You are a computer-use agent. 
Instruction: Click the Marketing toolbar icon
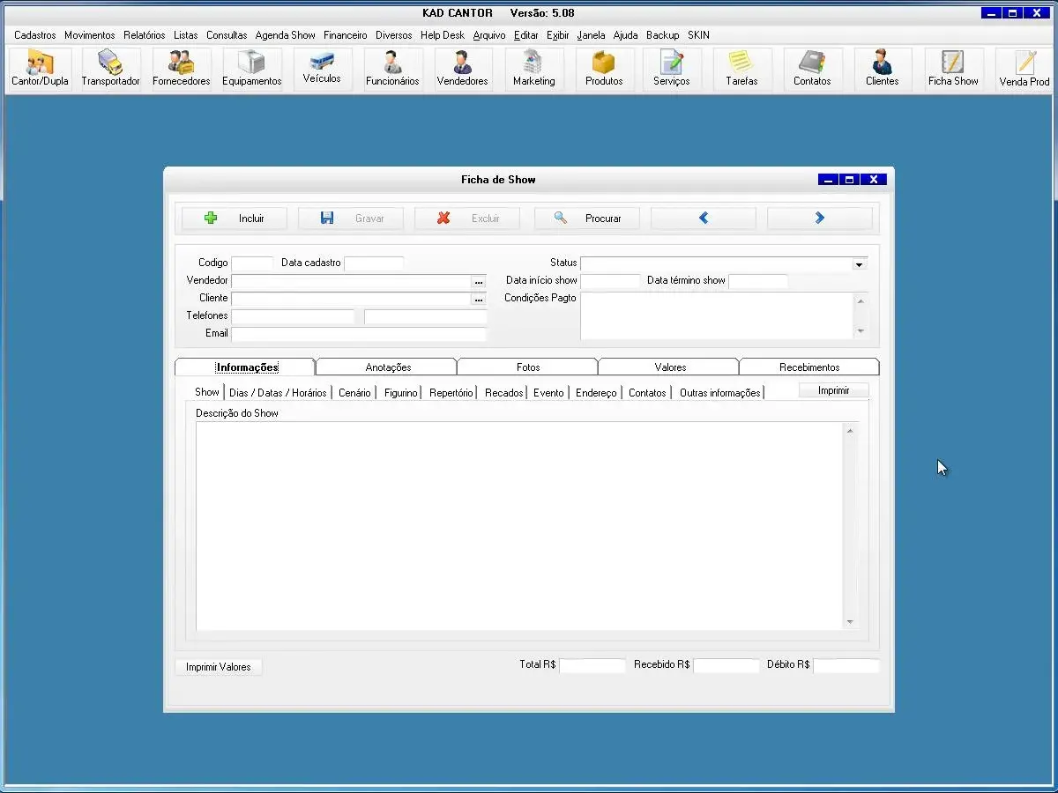[x=533, y=69]
